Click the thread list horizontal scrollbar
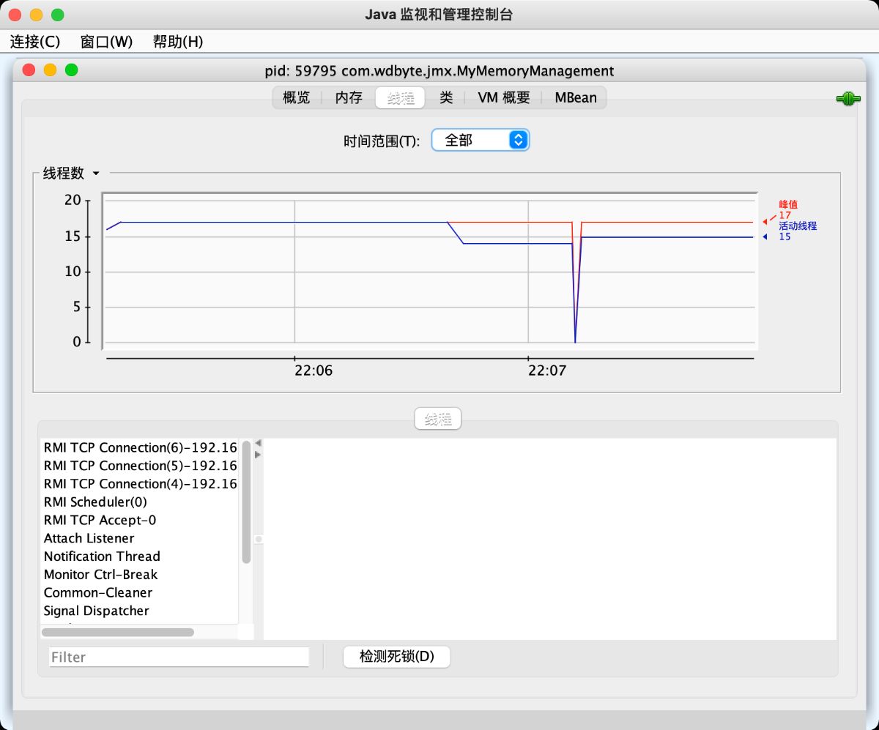Image resolution: width=879 pixels, height=730 pixels. (118, 632)
